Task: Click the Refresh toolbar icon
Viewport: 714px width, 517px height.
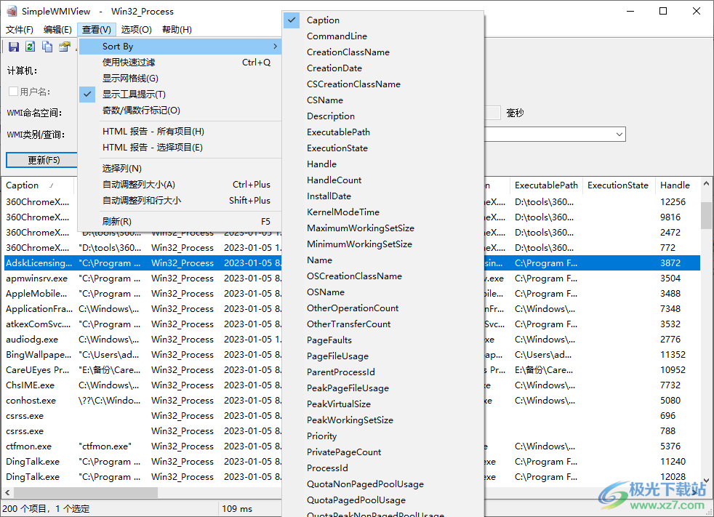Action: 30,46
